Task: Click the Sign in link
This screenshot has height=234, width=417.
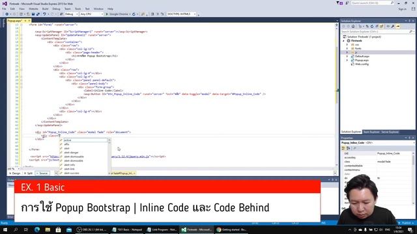Action: [x=403, y=8]
